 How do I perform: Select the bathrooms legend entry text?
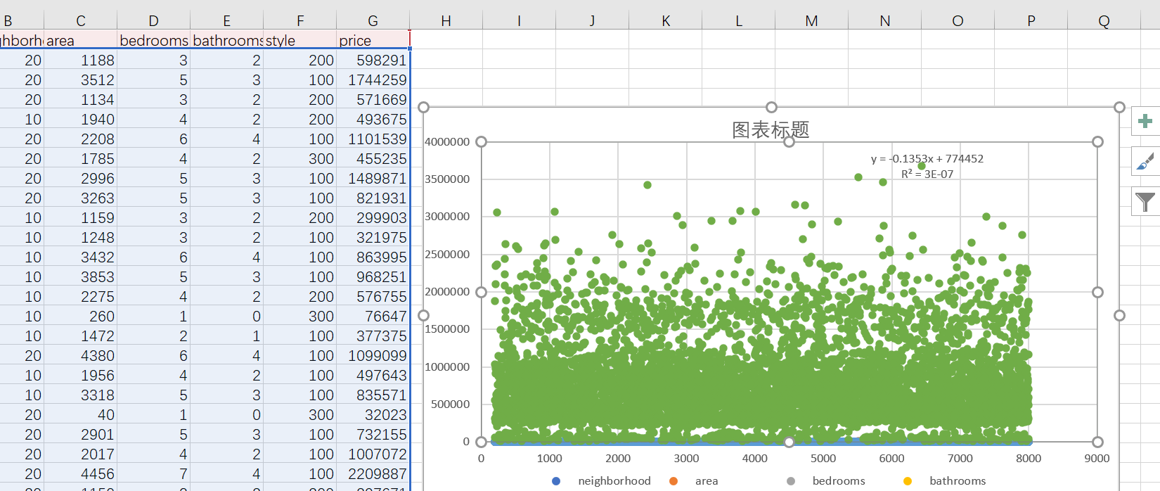[x=958, y=481]
